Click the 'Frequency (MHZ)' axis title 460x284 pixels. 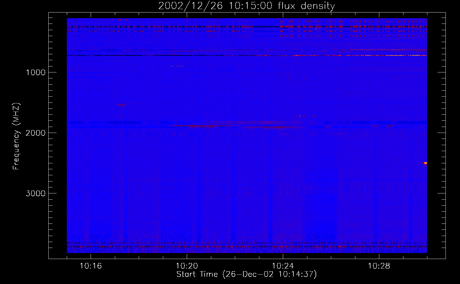click(x=16, y=136)
